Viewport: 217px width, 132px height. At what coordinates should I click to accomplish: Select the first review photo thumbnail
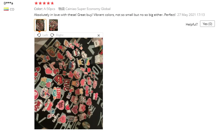click(40, 25)
